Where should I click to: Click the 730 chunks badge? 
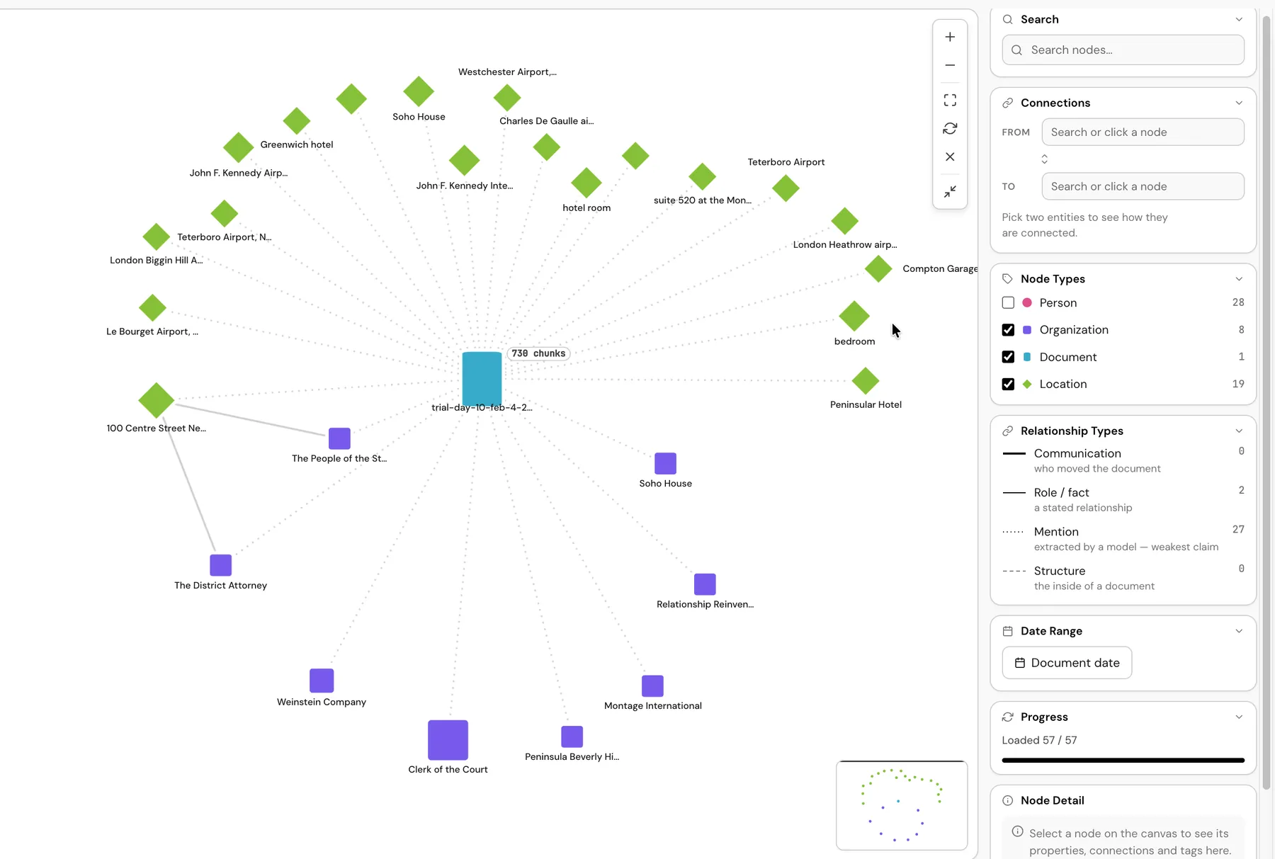point(538,353)
